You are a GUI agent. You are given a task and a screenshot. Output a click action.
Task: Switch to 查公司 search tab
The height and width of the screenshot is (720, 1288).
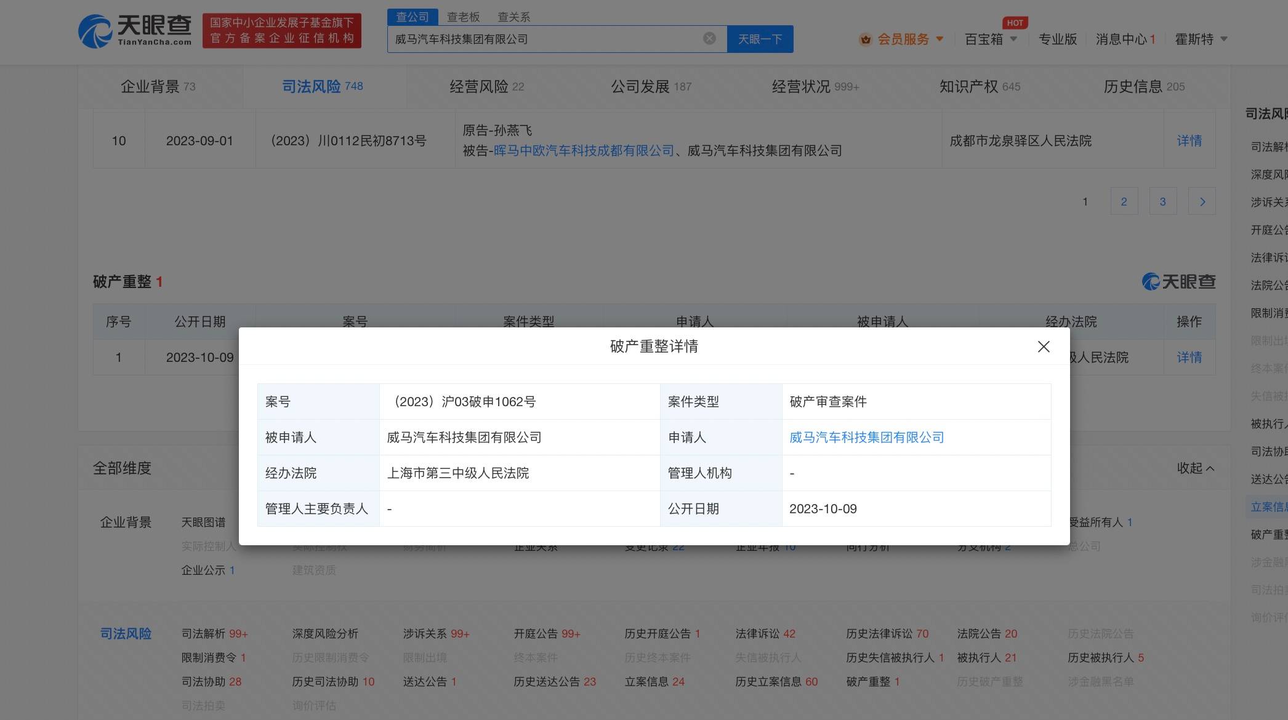coord(413,17)
